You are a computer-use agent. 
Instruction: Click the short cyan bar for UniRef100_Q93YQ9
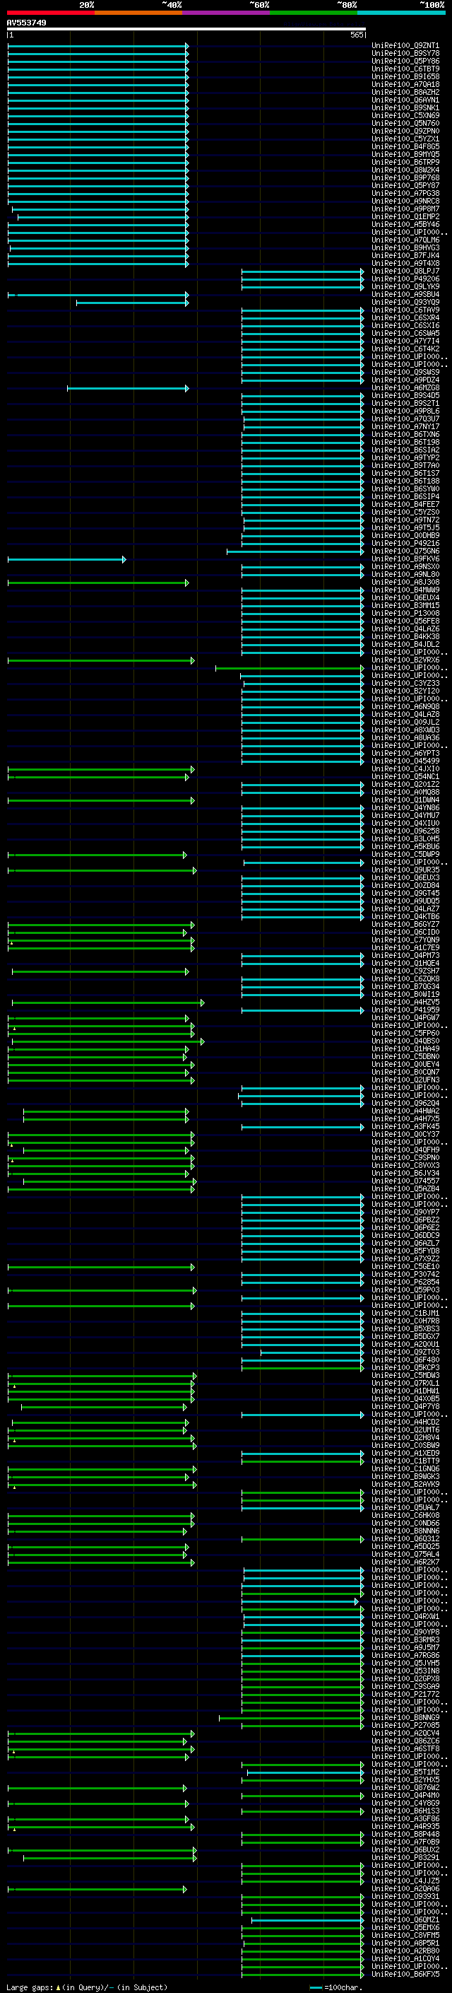coord(132,303)
